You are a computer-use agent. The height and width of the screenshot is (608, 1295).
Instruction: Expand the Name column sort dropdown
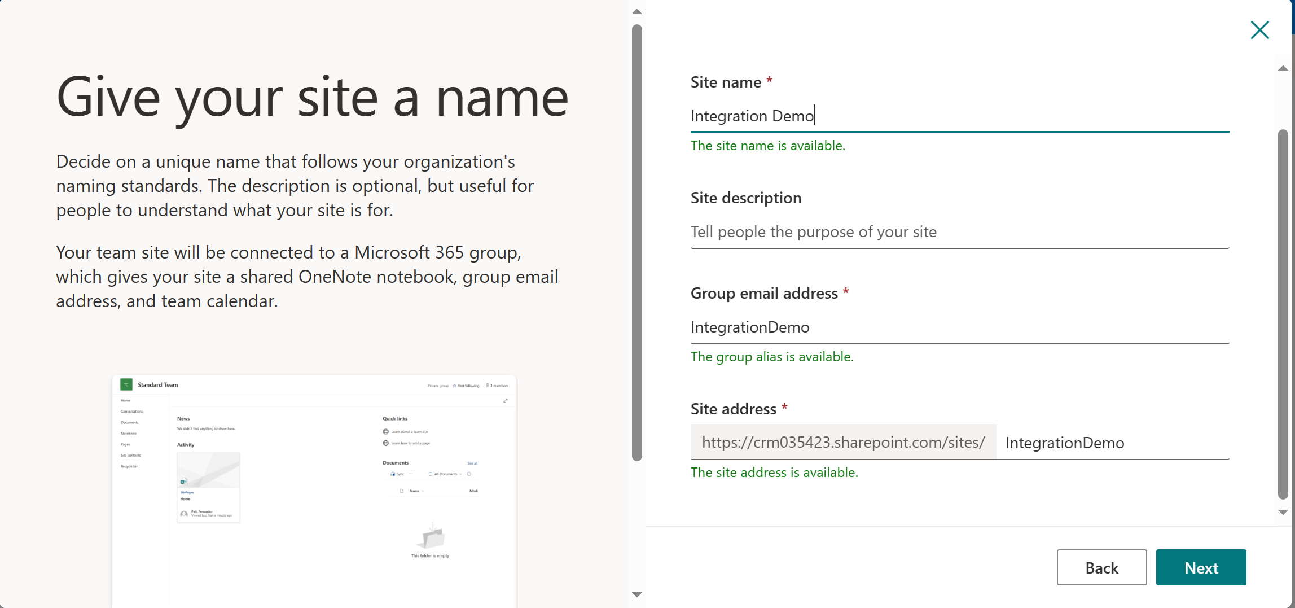coord(423,491)
